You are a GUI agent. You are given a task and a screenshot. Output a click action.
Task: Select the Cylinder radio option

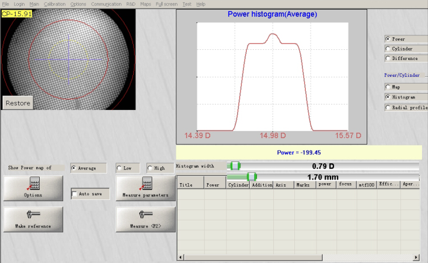pyautogui.click(x=388, y=49)
